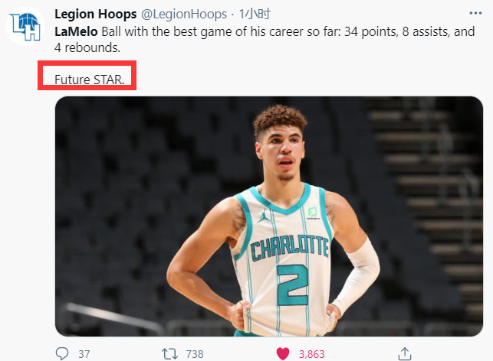493x361 pixels.
Task: Click the highlighted Future STAR. text
Action: 88,78
